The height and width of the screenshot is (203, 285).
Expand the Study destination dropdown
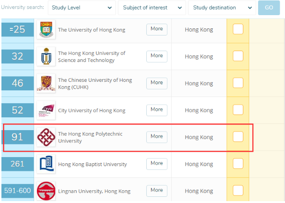click(x=222, y=8)
